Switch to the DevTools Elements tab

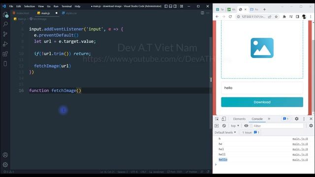click(x=239, y=119)
